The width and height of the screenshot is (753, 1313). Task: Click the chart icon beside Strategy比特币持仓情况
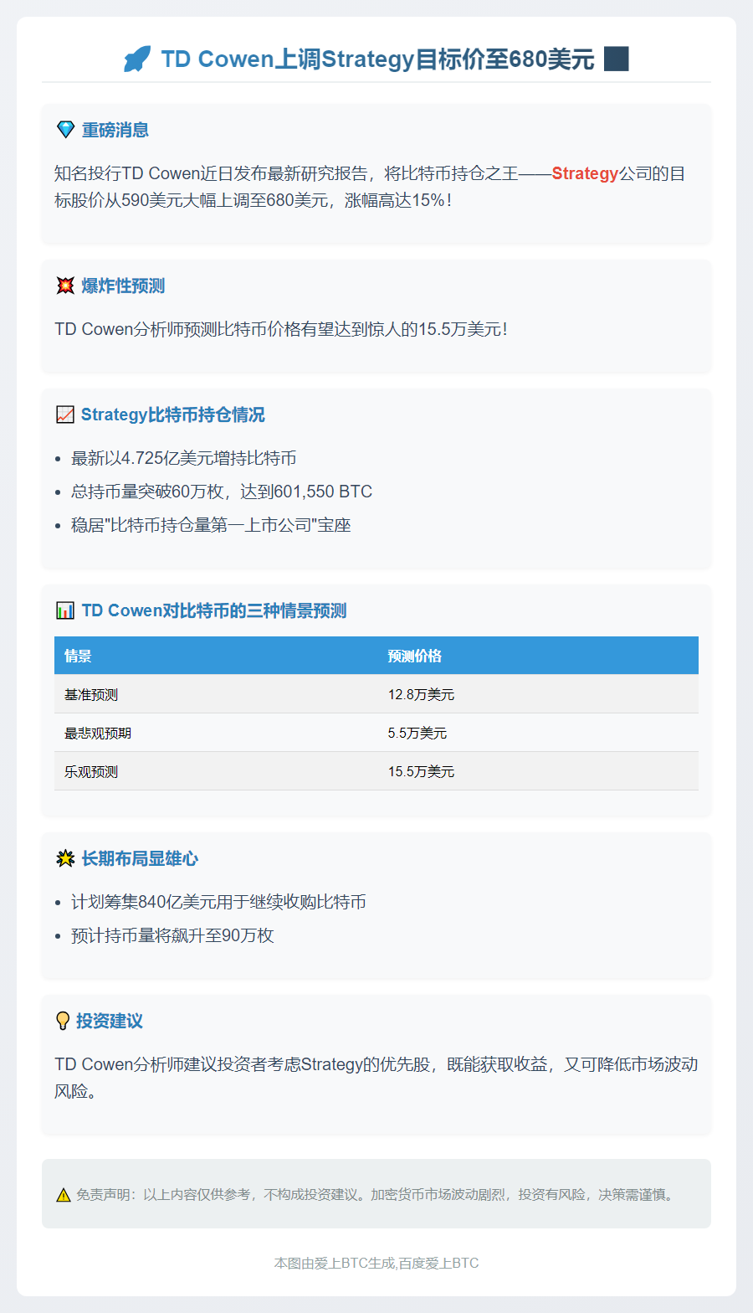point(65,414)
